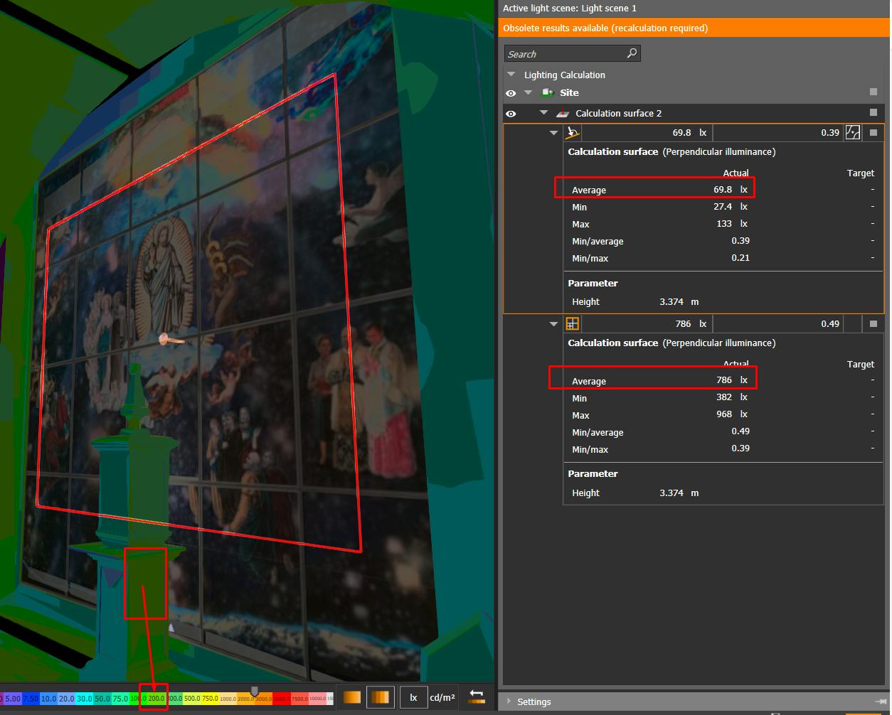892x715 pixels.
Task: Switch units to cd/m²
Action: tap(442, 697)
